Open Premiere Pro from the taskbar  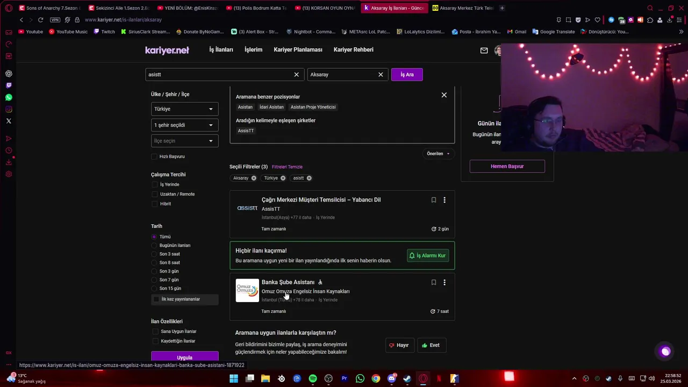(344, 378)
